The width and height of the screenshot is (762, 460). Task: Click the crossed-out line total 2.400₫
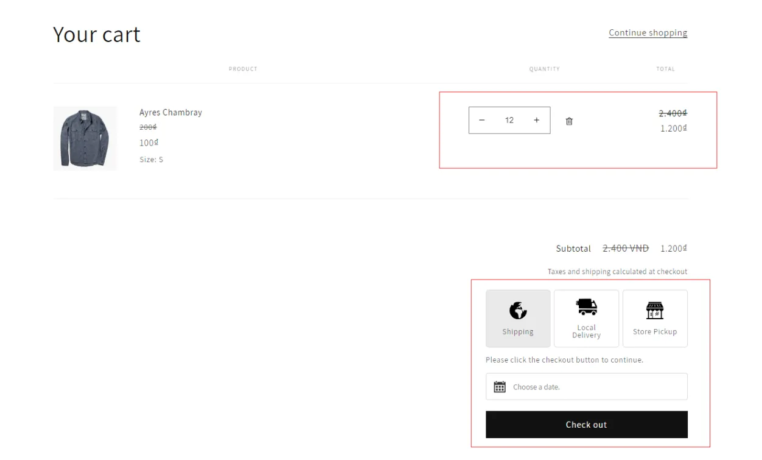[x=673, y=113]
